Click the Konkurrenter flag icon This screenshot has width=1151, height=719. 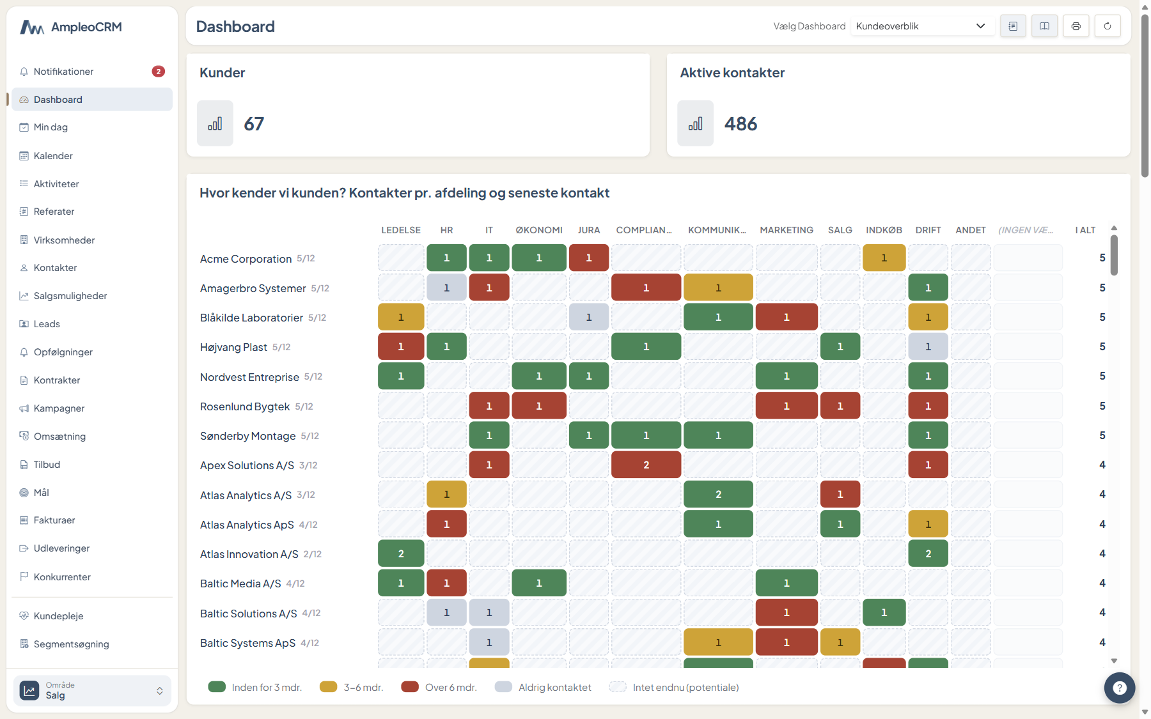click(24, 576)
